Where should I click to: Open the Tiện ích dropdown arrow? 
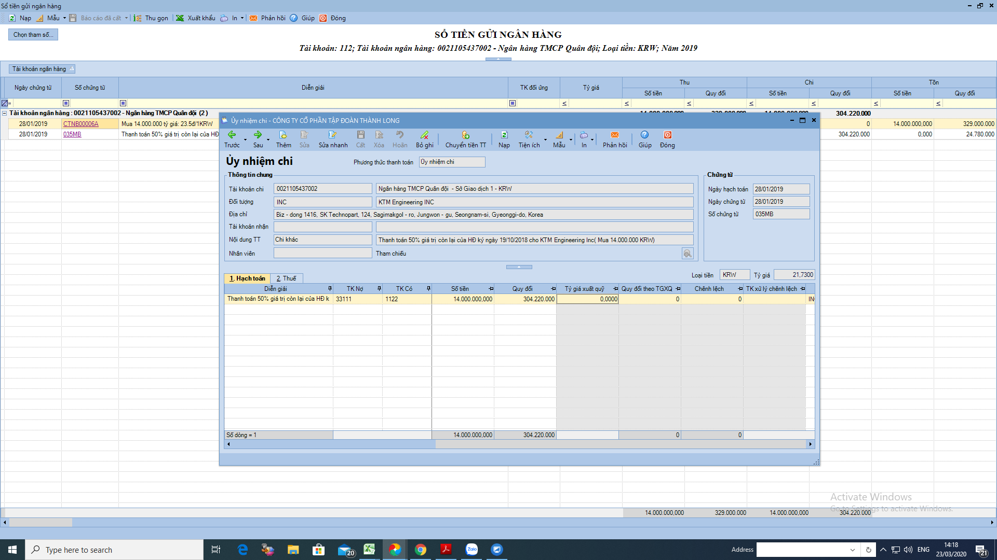545,139
